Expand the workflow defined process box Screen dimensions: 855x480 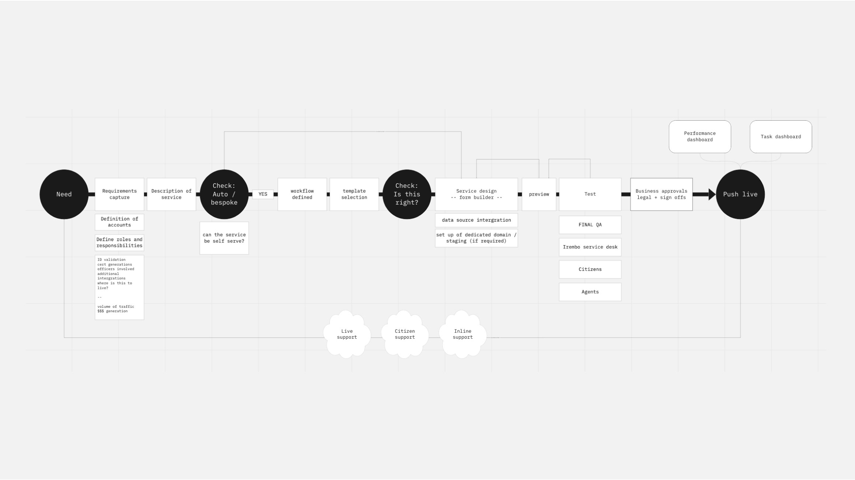(302, 194)
